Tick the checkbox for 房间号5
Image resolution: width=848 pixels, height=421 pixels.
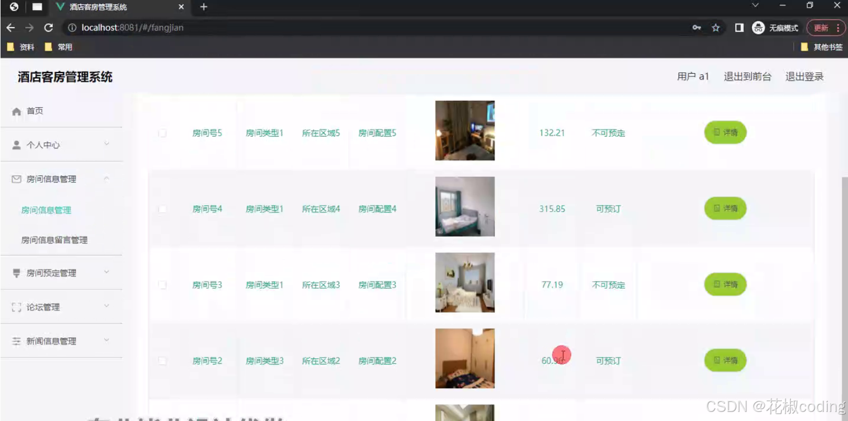click(162, 133)
